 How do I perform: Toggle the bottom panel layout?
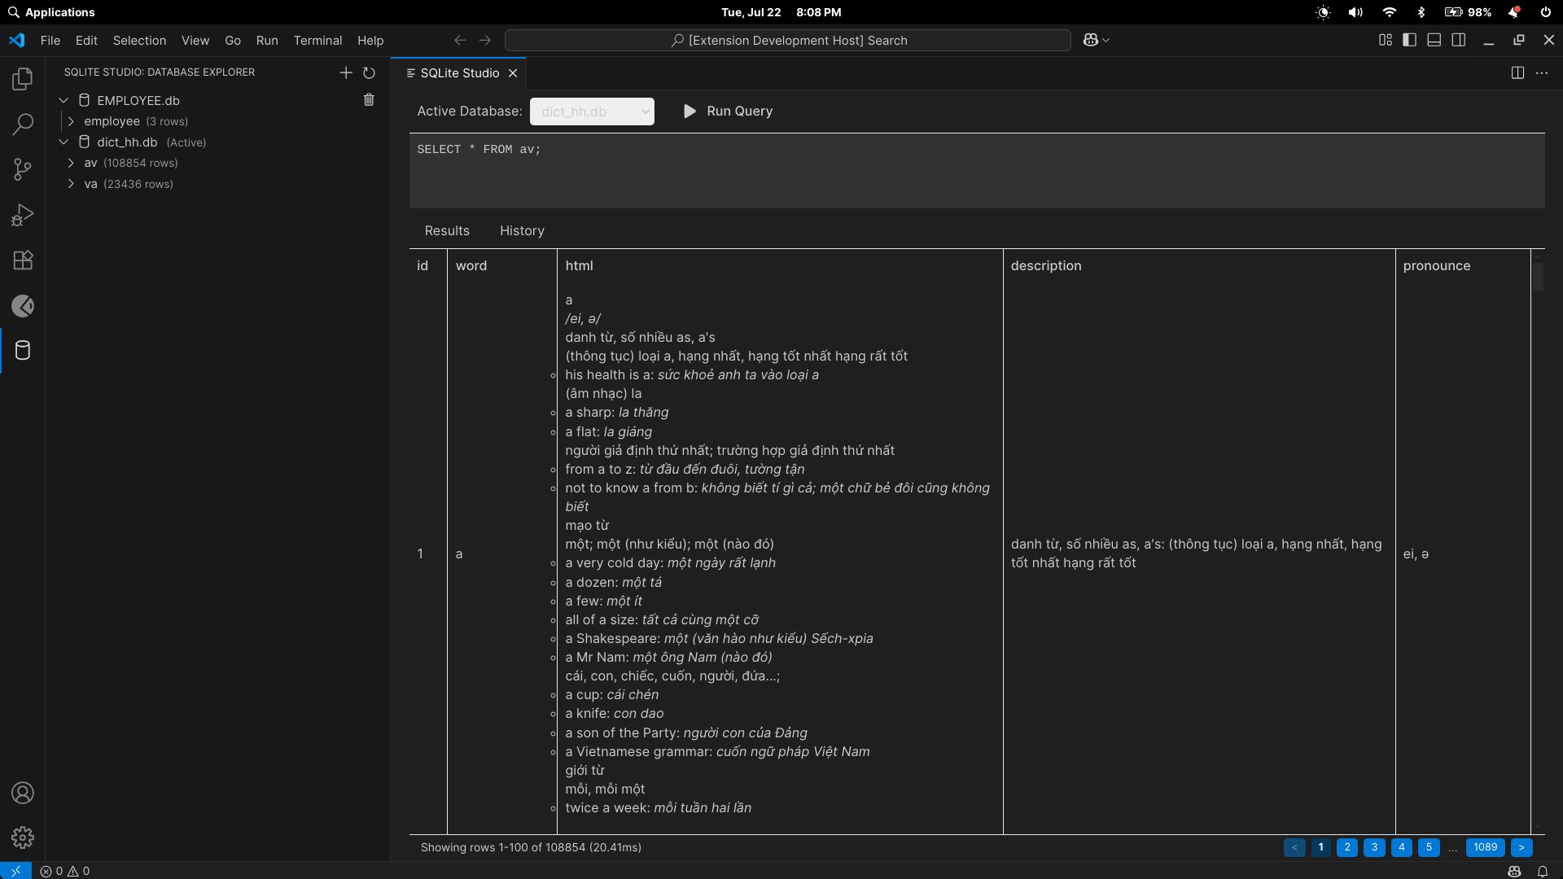click(x=1434, y=40)
